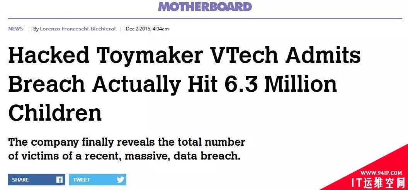
Task: Click subheading 'The company finally reveals' line
Action: [126, 142]
